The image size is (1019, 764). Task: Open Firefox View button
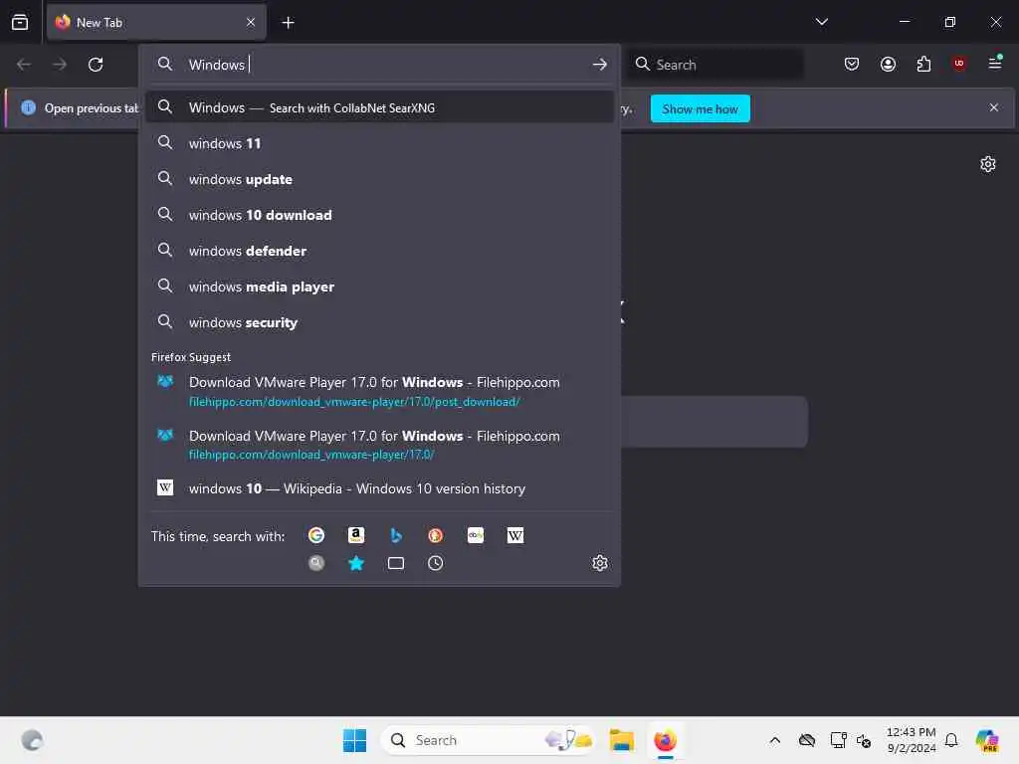(x=20, y=22)
